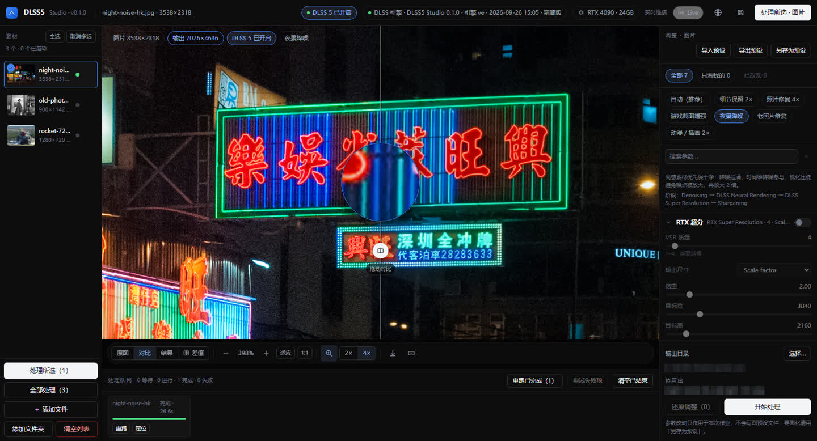Click 重跑已完成（1）button
The image size is (817, 441).
pos(534,380)
